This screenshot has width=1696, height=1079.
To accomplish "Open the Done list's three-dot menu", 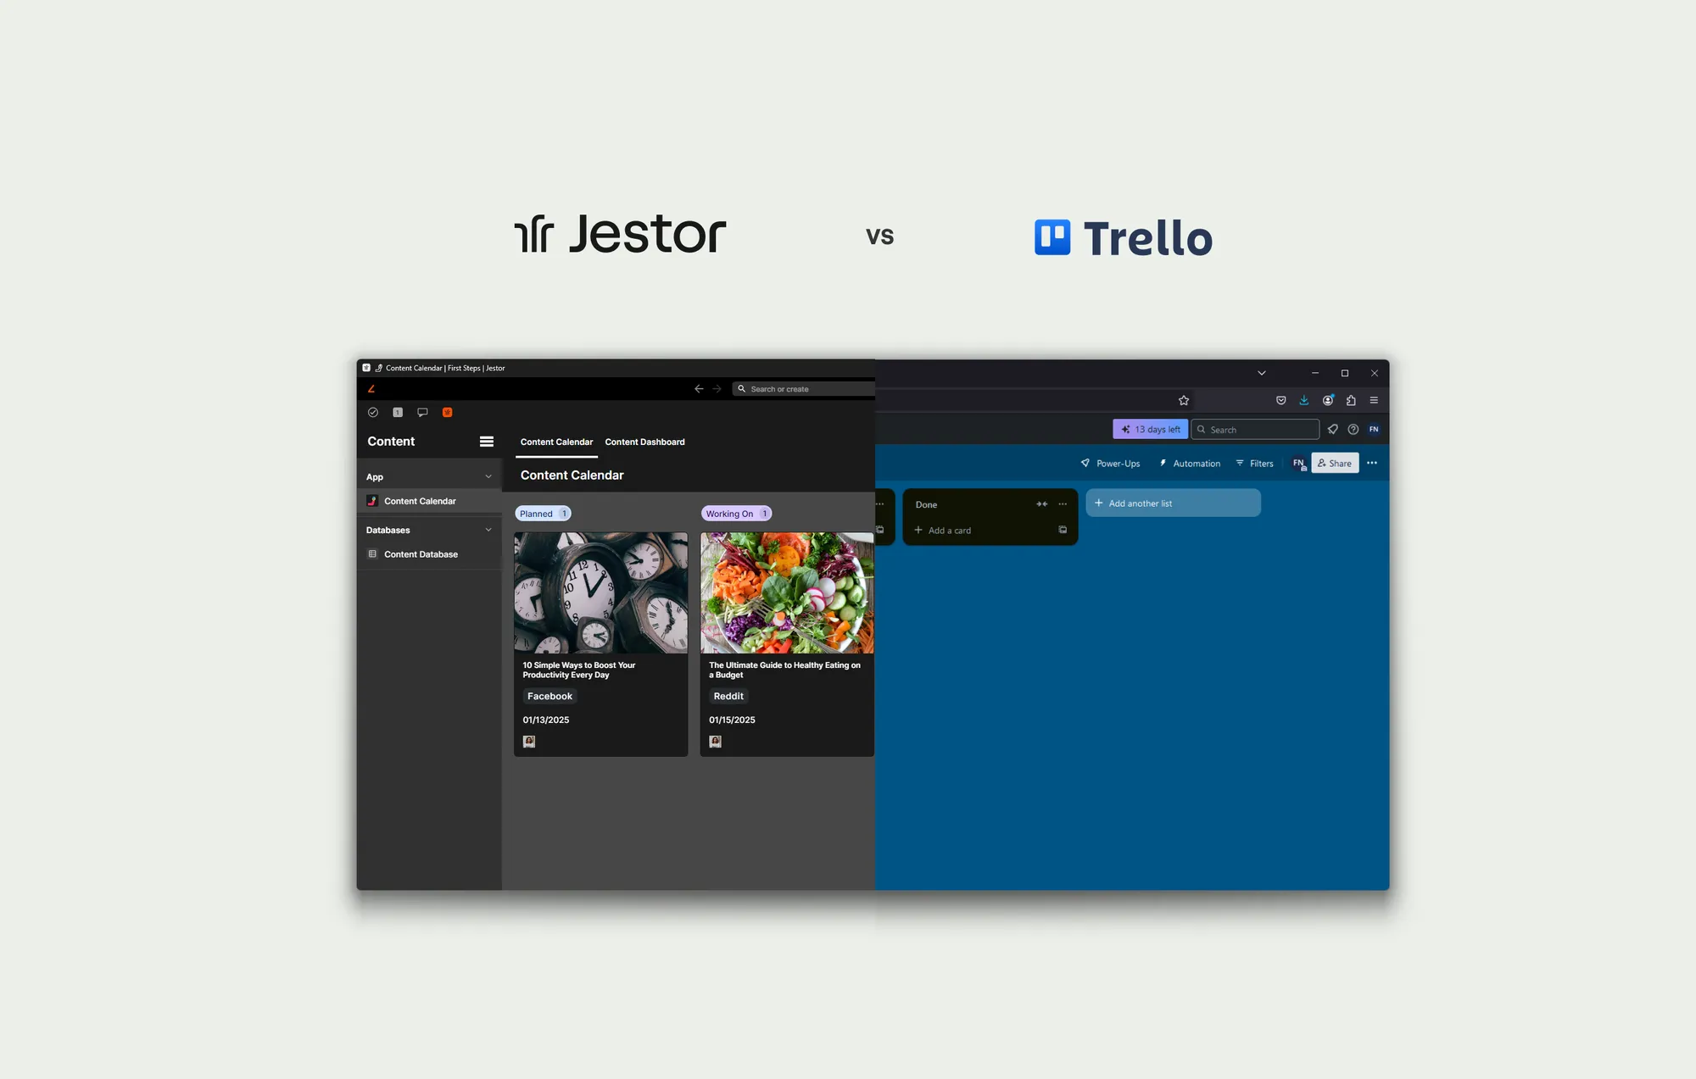I will [1062, 503].
